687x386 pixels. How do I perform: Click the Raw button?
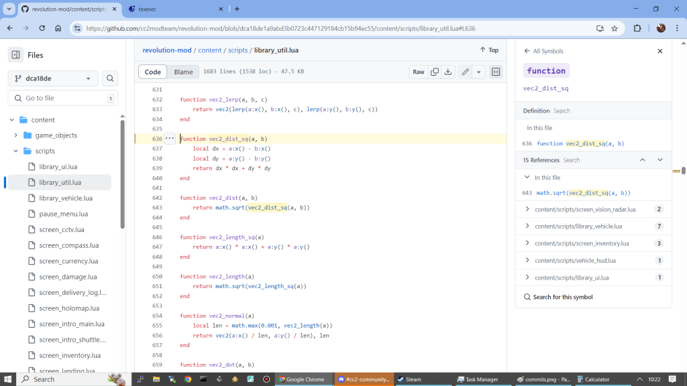418,72
